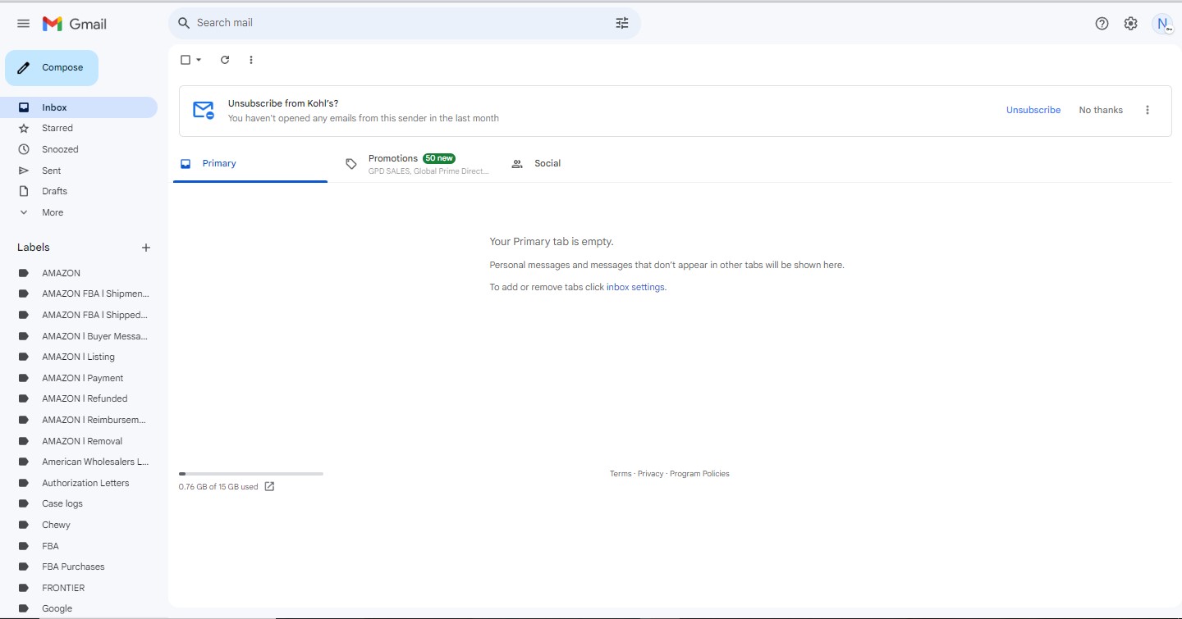Dismiss suggestion with No thanks

[x=1101, y=110]
